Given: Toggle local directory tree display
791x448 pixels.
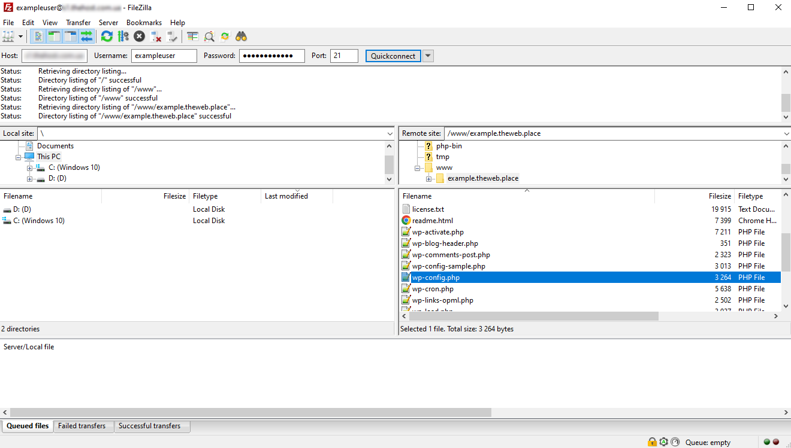Looking at the screenshot, I should click(54, 36).
